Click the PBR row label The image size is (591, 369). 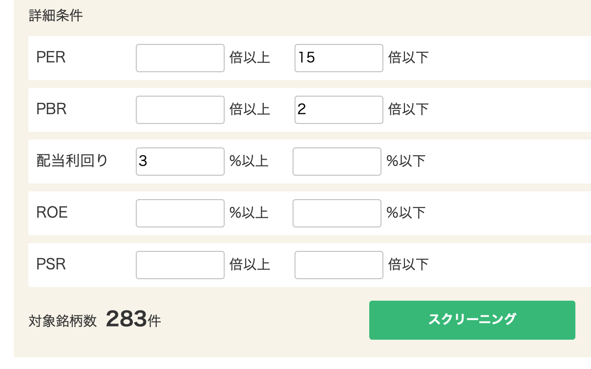51,109
